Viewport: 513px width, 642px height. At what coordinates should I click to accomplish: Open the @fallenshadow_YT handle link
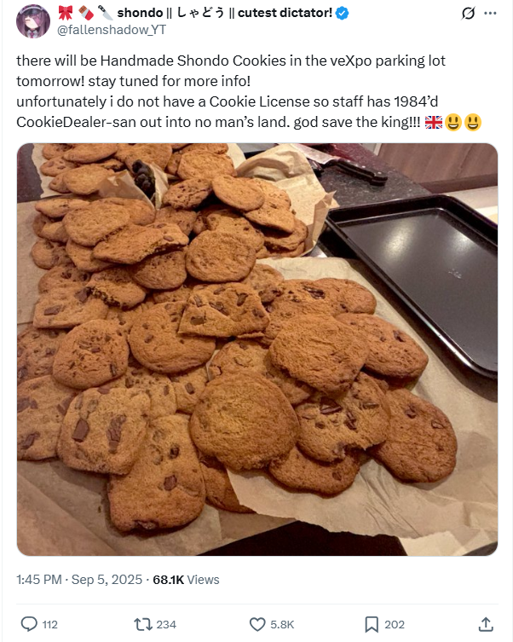click(112, 30)
